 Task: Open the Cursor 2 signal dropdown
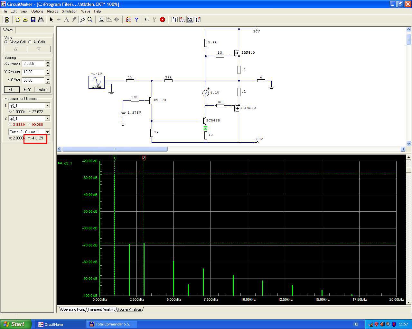pos(47,119)
